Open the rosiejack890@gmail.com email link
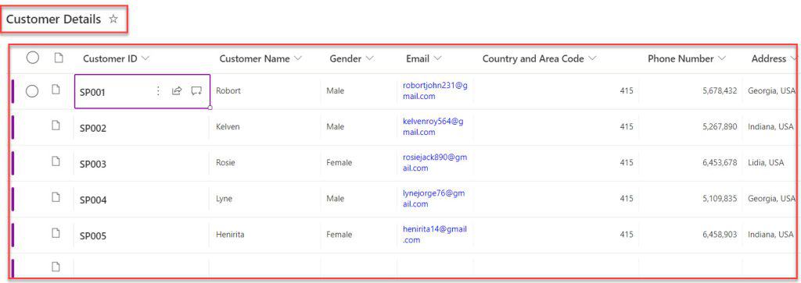The height and width of the screenshot is (283, 801). click(435, 162)
